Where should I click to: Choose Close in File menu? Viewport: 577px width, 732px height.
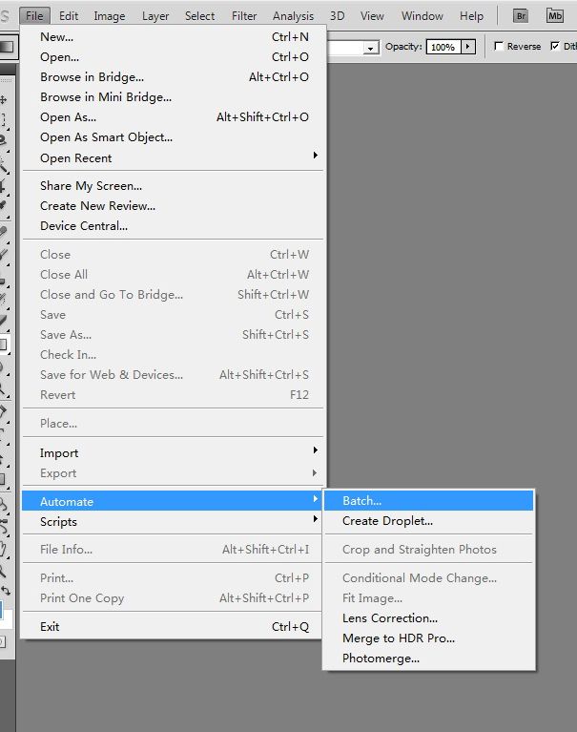[173, 255]
